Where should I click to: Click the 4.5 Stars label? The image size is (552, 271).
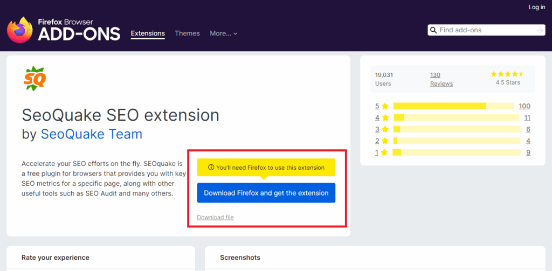pos(508,83)
